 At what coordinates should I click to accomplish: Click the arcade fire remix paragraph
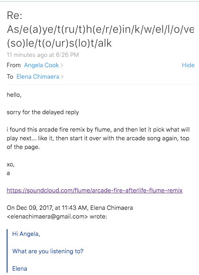coord(98,138)
